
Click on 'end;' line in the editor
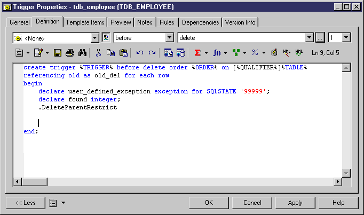click(x=30, y=131)
